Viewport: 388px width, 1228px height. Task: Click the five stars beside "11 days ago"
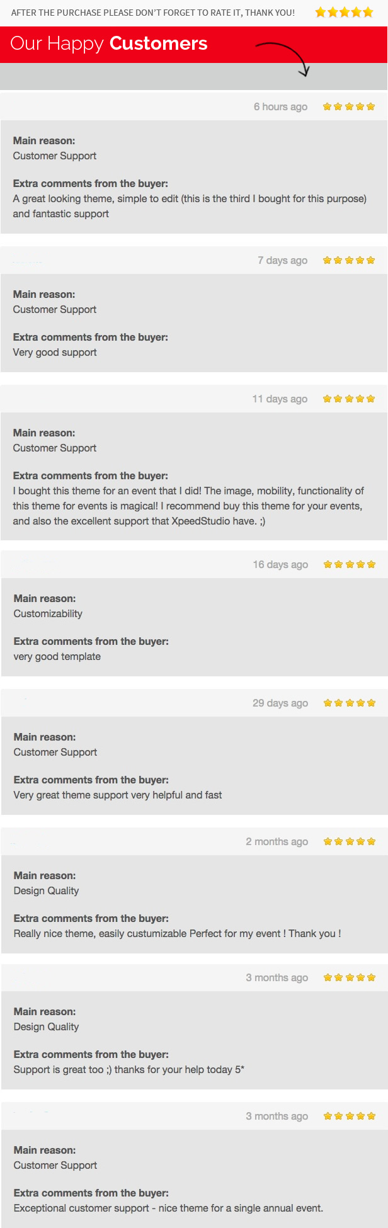coord(349,399)
